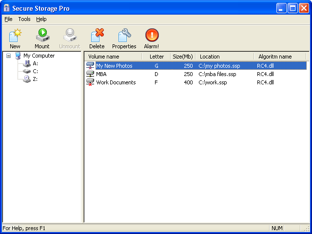The width and height of the screenshot is (312, 234).
Task: Maximize the Secure Storage Pro window
Action: tap(292, 8)
